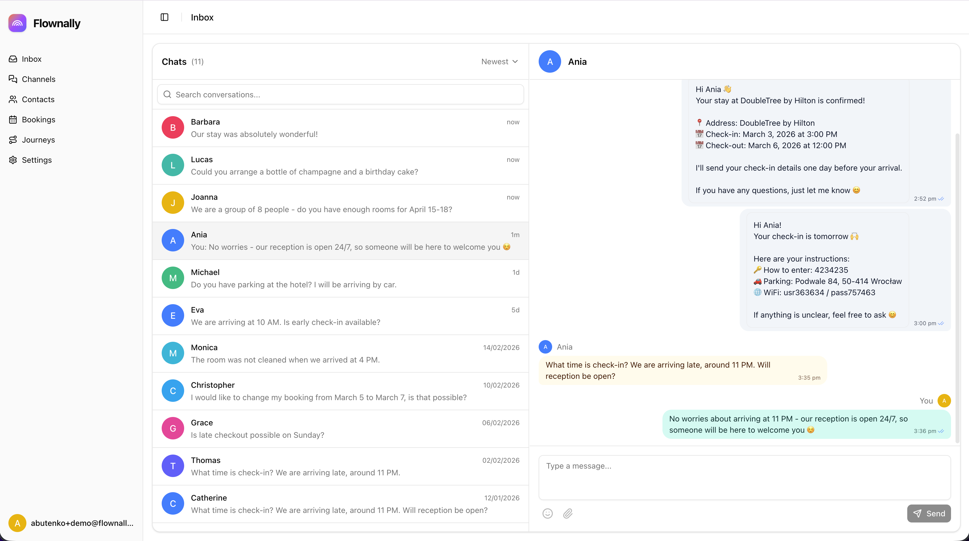Open the Inbox section icon
969x541 pixels.
[x=13, y=59]
